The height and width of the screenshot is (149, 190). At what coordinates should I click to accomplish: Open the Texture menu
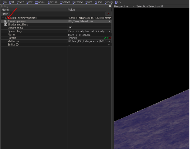tap(53, 2)
